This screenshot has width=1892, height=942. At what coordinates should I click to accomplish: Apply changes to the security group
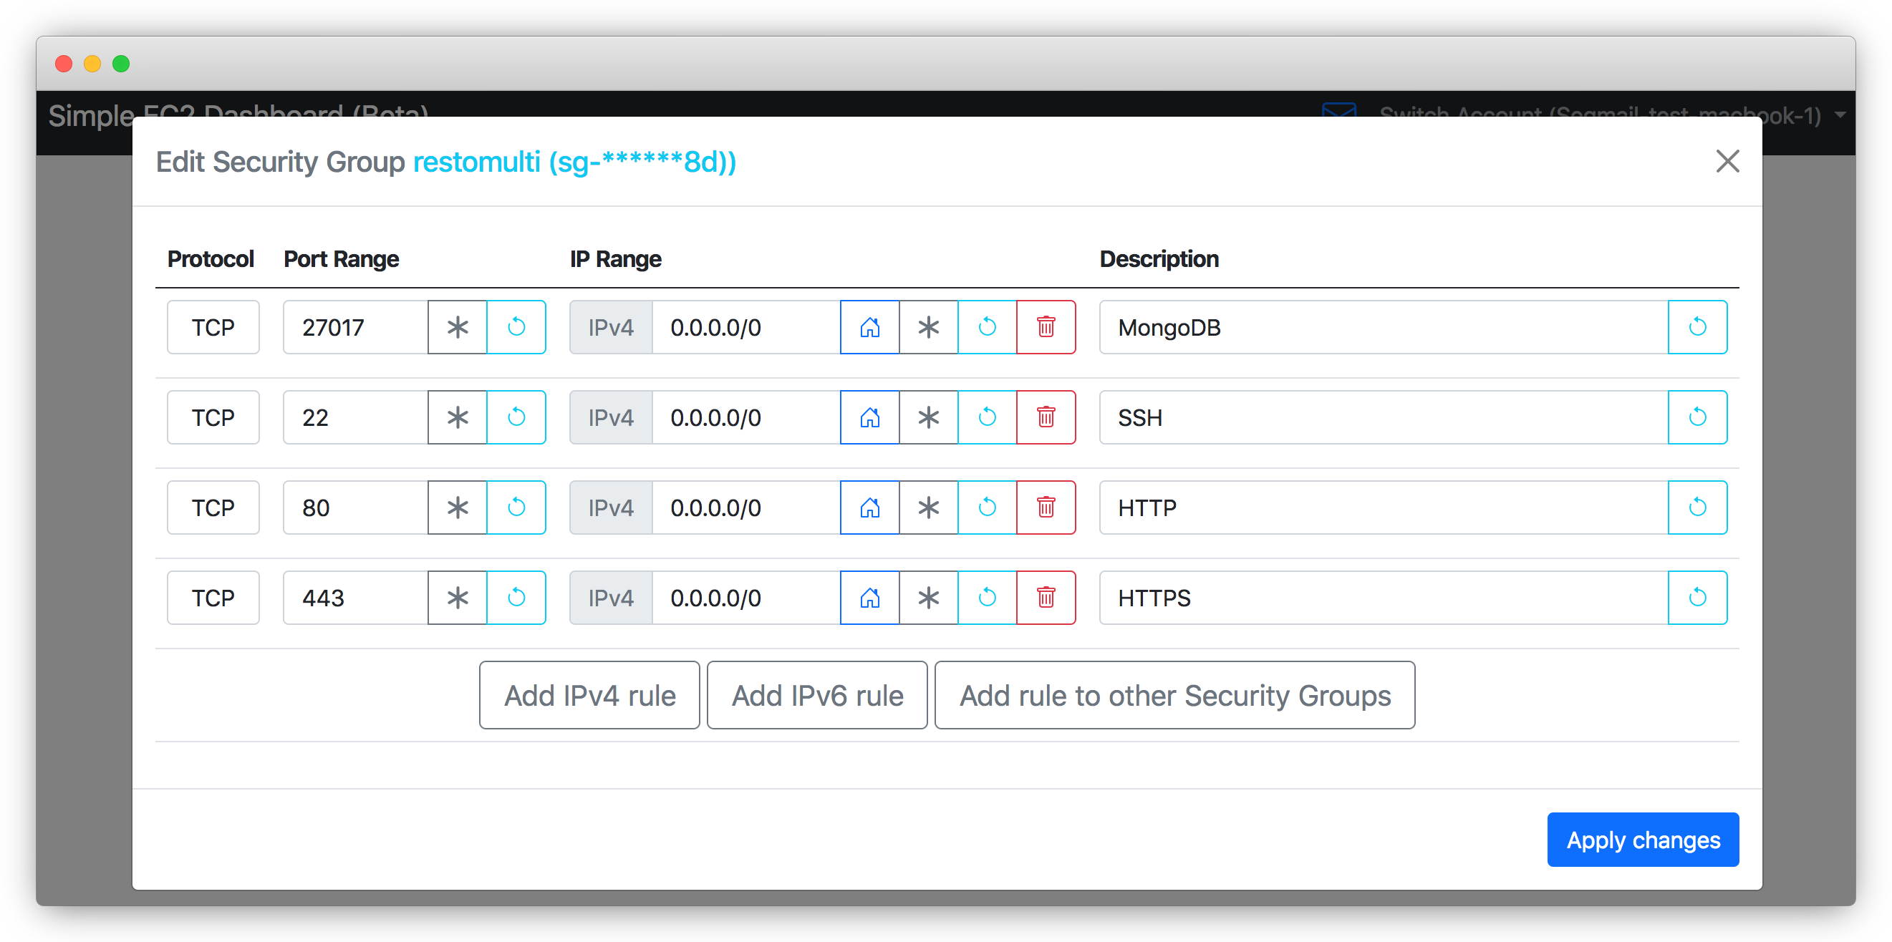pos(1643,839)
